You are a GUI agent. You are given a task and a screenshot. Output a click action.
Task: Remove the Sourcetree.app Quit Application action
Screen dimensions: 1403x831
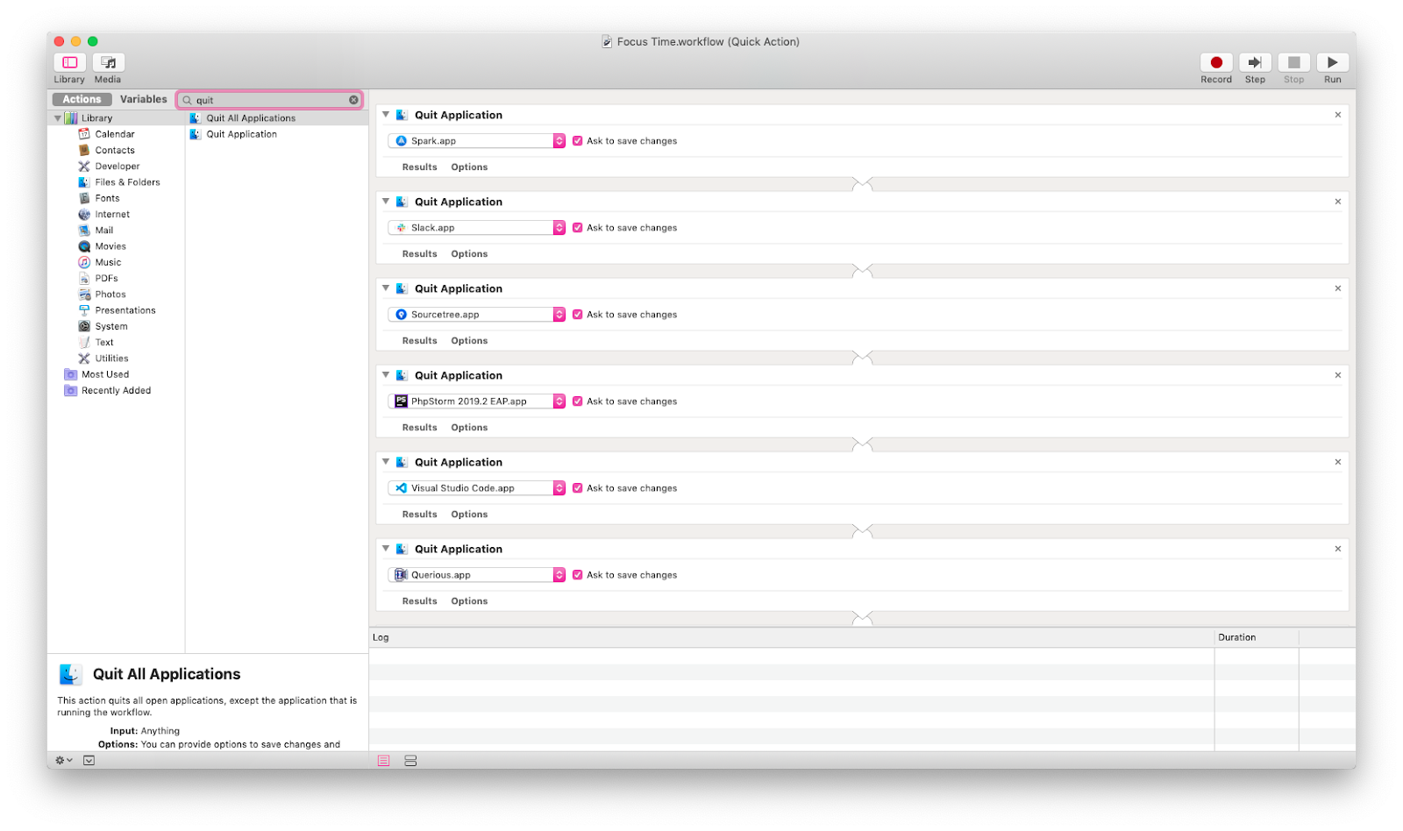(1337, 288)
